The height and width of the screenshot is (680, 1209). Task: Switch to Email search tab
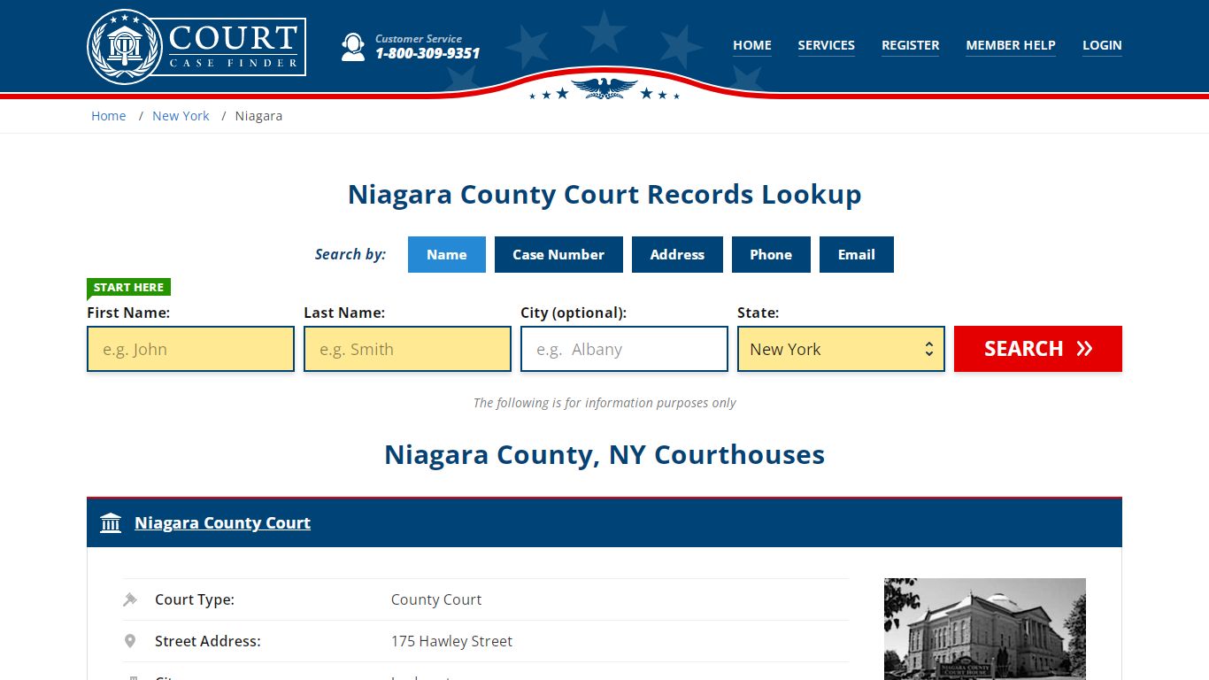coord(857,254)
